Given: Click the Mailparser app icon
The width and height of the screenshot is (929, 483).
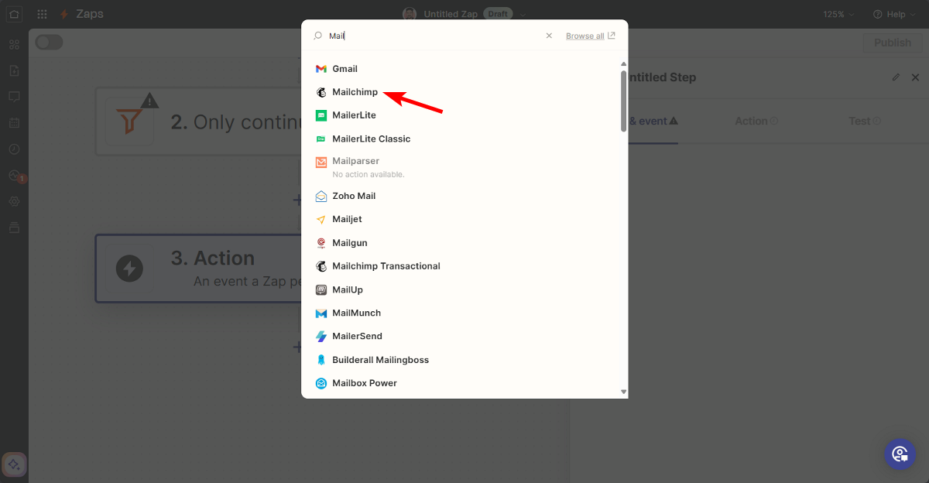Looking at the screenshot, I should pyautogui.click(x=321, y=162).
